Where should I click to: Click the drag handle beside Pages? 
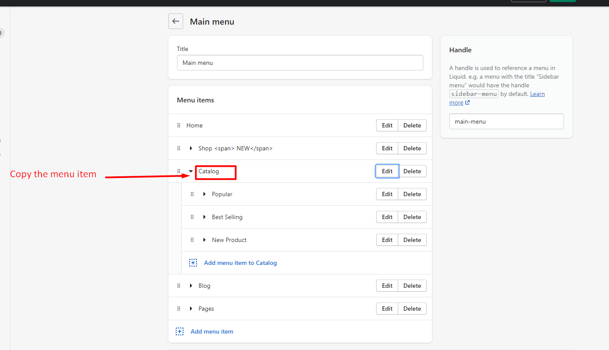[x=179, y=308]
